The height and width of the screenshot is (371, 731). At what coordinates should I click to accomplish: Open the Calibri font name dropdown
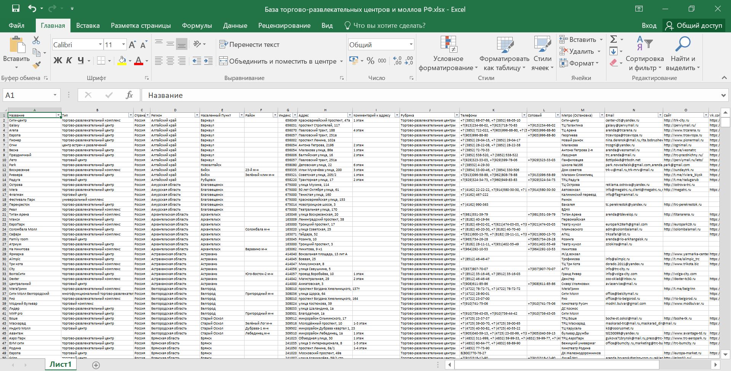(x=100, y=45)
